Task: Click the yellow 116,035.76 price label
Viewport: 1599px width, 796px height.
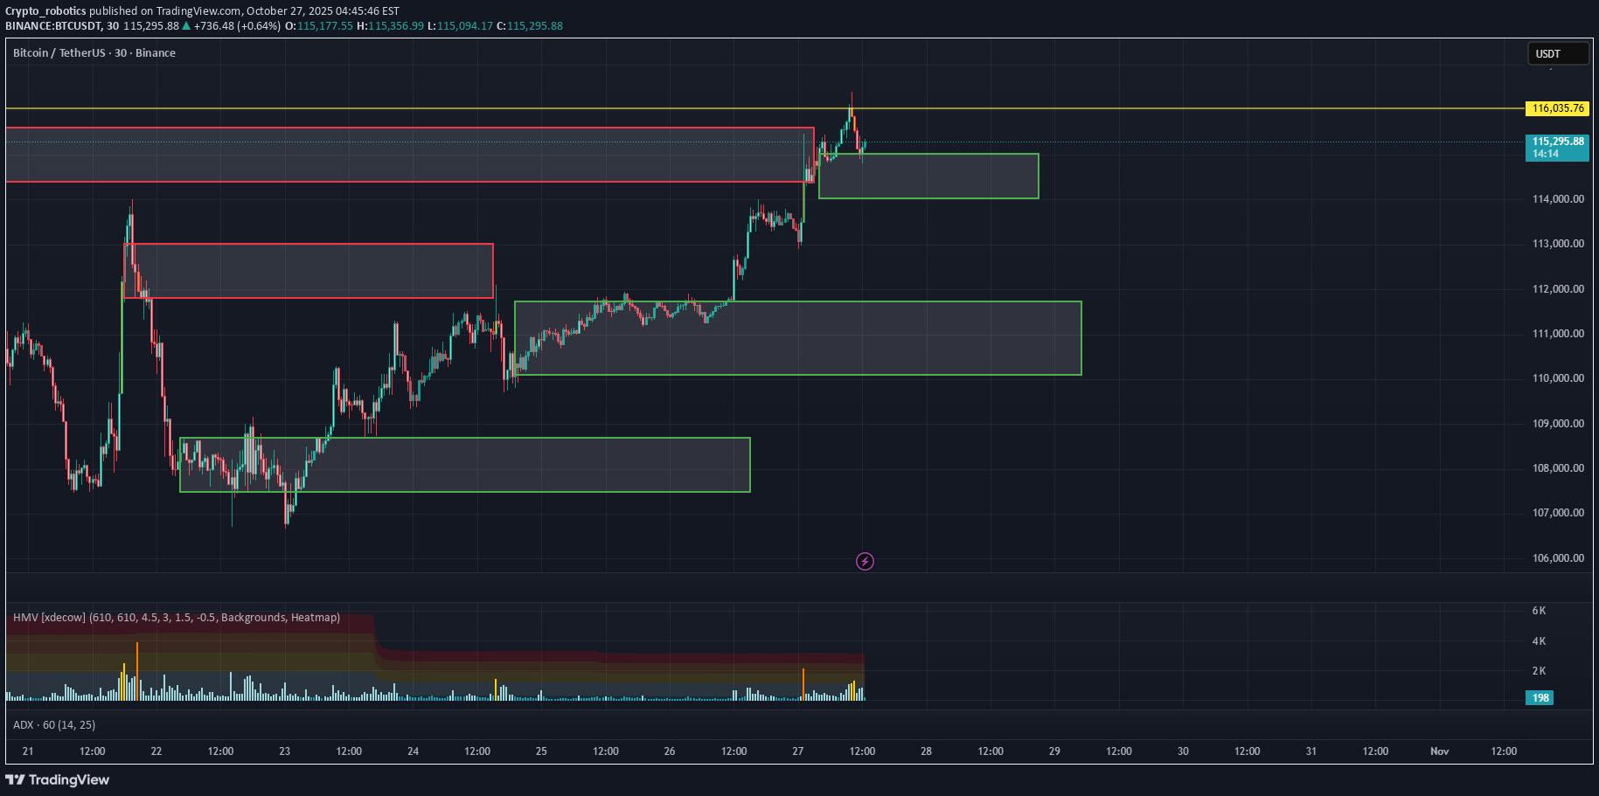Action: 1558,108
